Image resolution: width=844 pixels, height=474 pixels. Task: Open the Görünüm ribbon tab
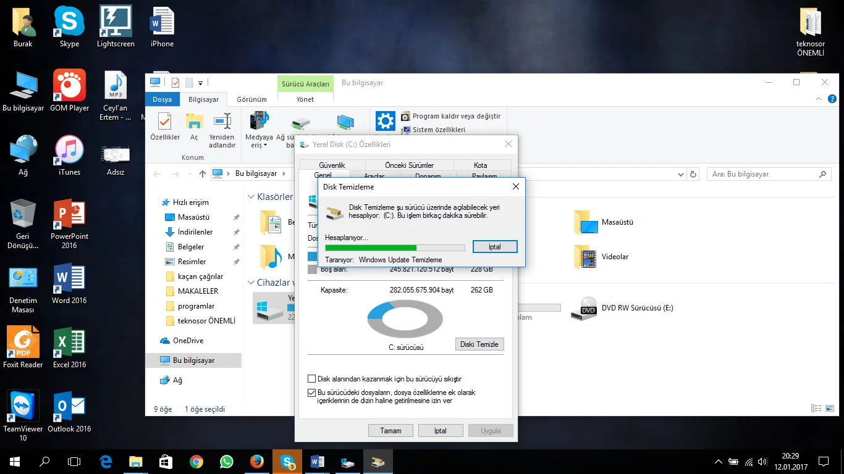(252, 99)
